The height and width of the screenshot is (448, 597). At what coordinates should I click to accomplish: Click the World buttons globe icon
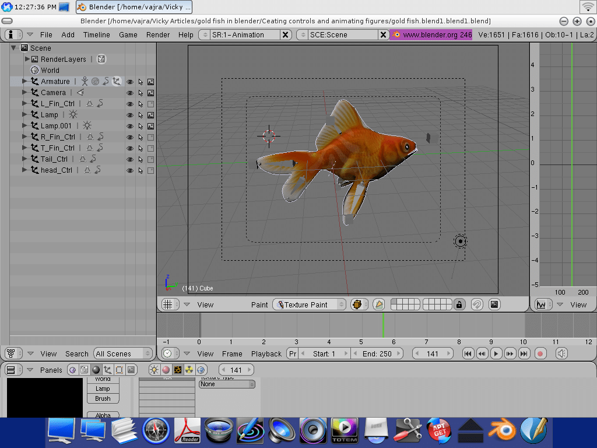click(x=201, y=370)
